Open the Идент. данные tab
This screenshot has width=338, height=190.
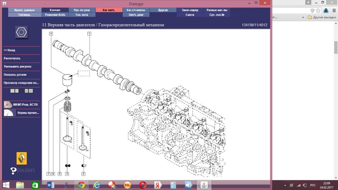(25, 10)
